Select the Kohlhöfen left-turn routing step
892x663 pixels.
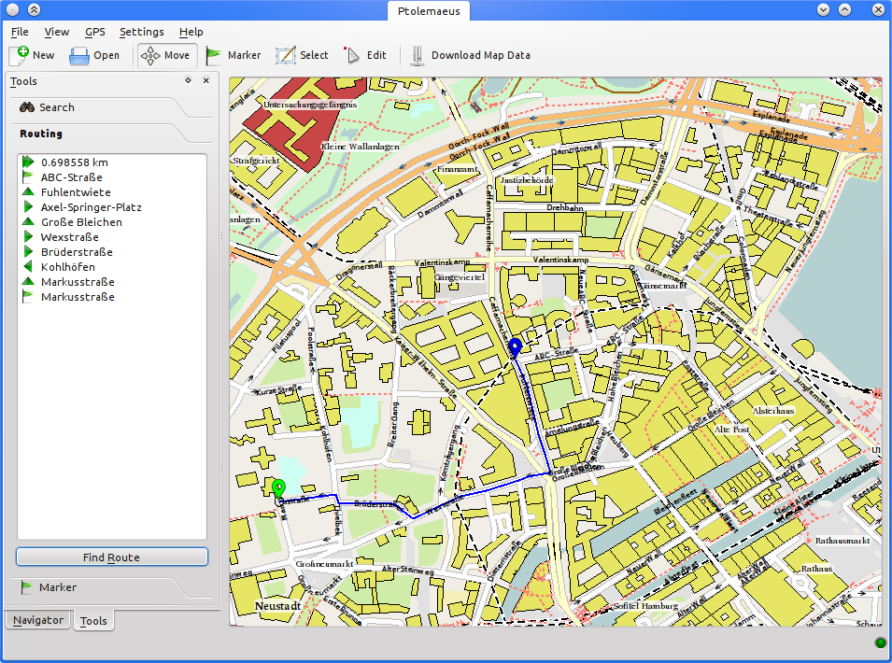click(67, 267)
